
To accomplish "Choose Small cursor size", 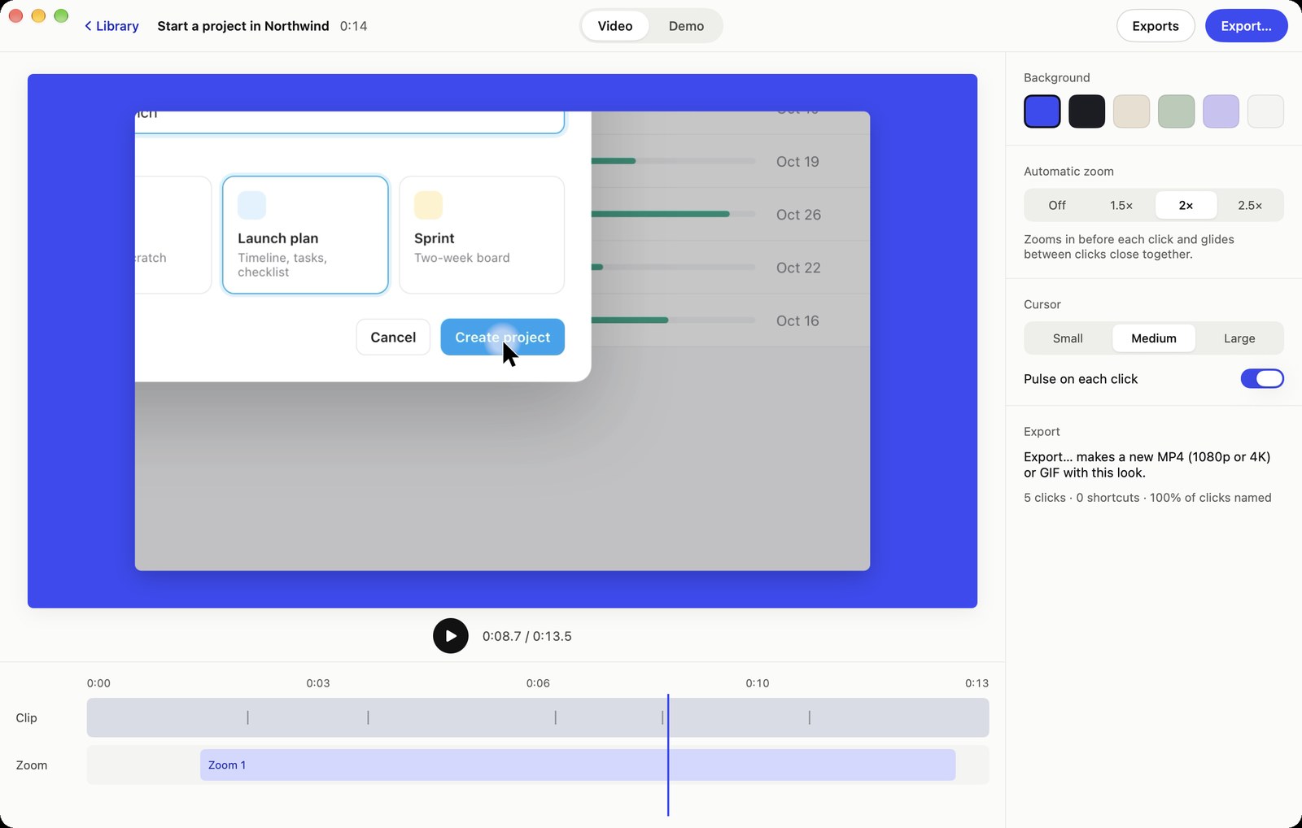I will click(1068, 338).
